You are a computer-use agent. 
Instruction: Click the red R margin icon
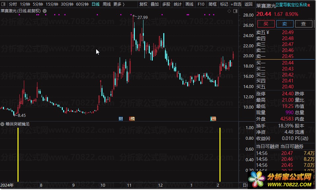click(309, 5)
